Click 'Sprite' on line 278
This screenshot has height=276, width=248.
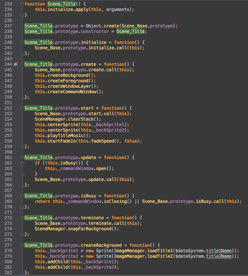tap(104, 251)
